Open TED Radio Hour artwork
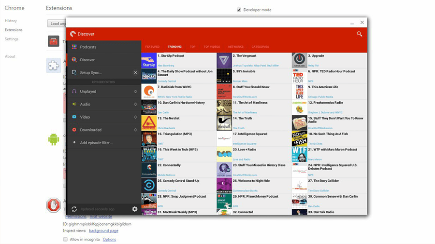435x244 pixels. (299, 76)
